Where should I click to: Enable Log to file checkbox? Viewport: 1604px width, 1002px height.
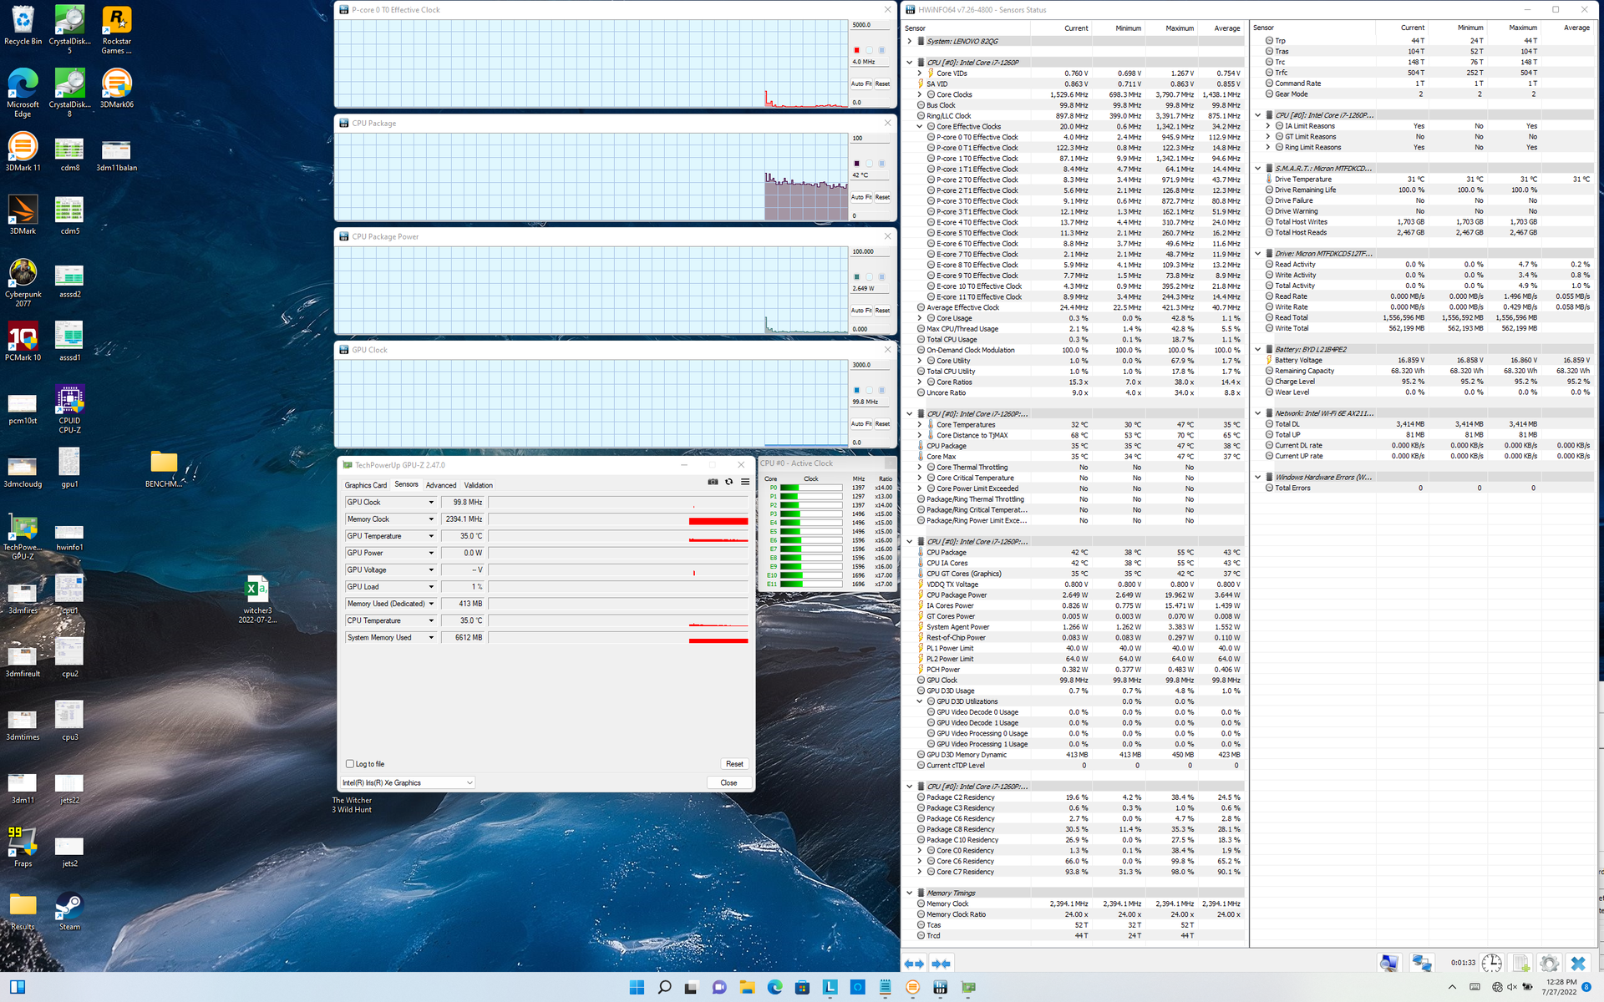click(350, 764)
